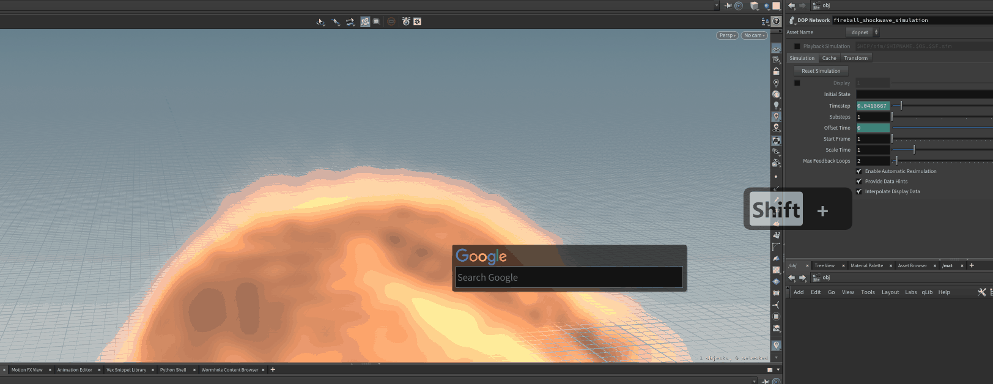The image size is (993, 384).
Task: Click the viewport light bulb icon without headlight
Action: pyautogui.click(x=776, y=105)
